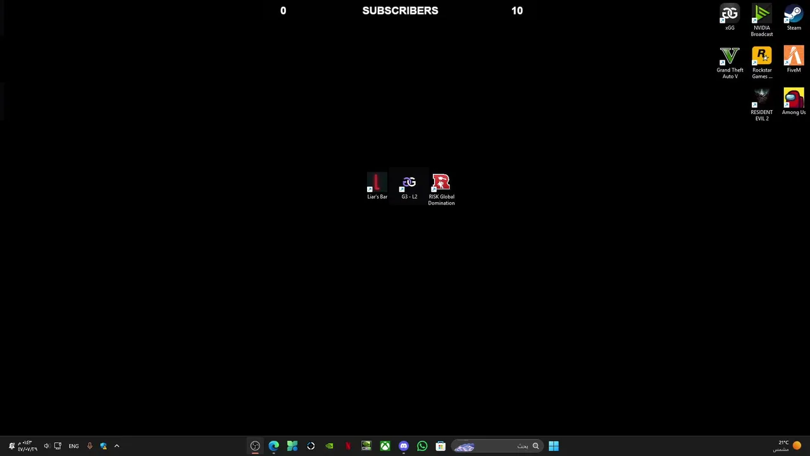Show hidden system tray icons
Image resolution: width=810 pixels, height=456 pixels.
coord(116,446)
